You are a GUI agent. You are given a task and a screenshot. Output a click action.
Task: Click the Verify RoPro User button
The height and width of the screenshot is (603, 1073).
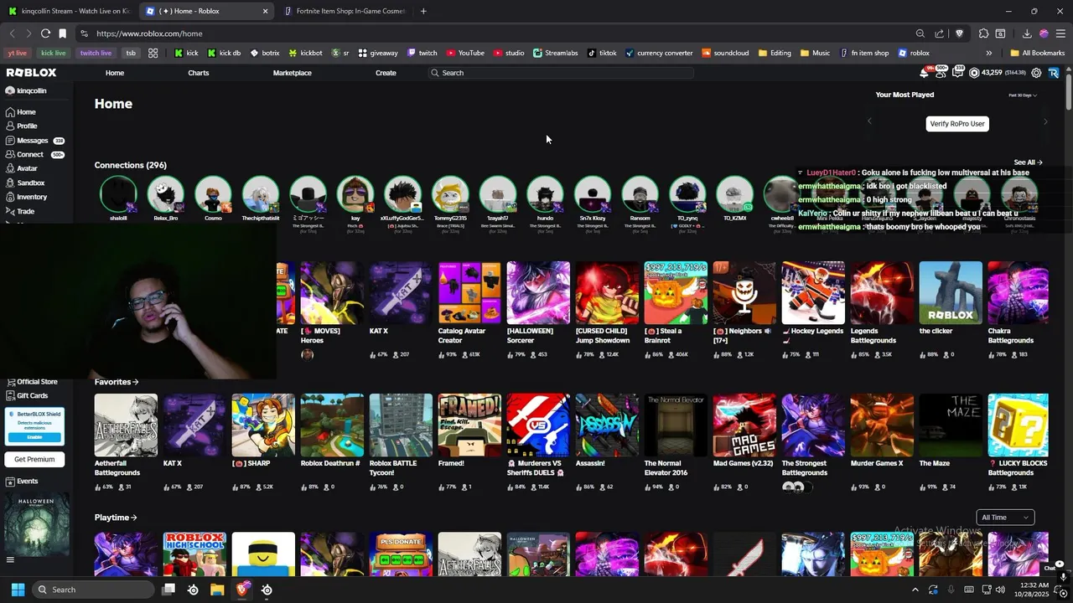click(957, 124)
